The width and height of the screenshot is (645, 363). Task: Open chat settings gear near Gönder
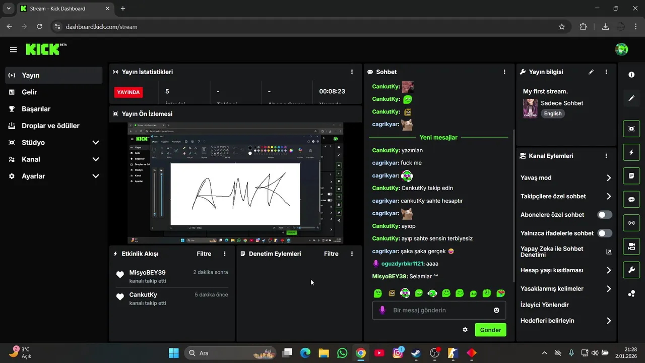click(465, 330)
